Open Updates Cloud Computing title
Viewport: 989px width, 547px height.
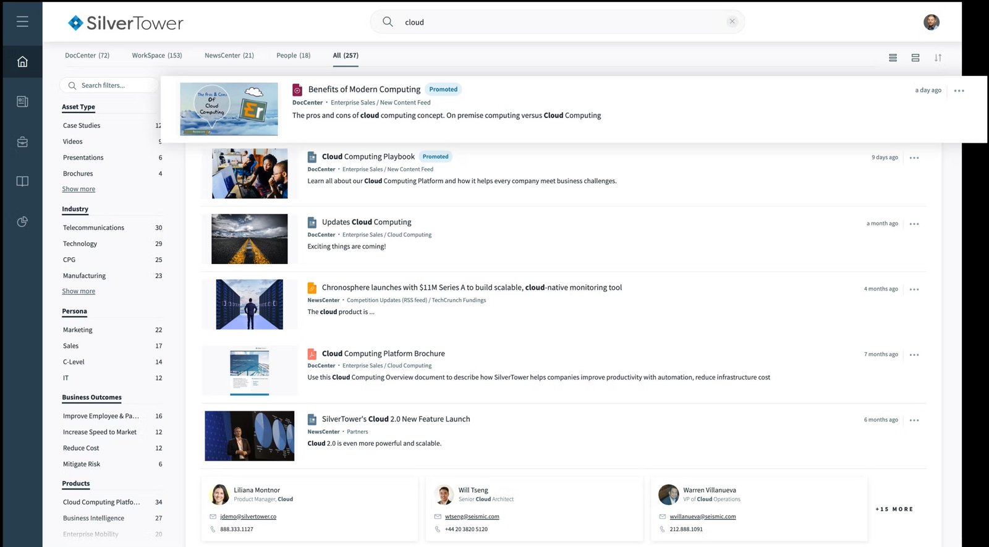point(367,222)
